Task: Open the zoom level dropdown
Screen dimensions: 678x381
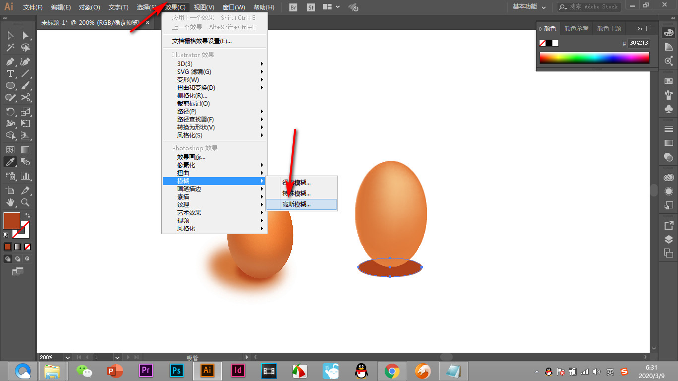Action: [67, 357]
